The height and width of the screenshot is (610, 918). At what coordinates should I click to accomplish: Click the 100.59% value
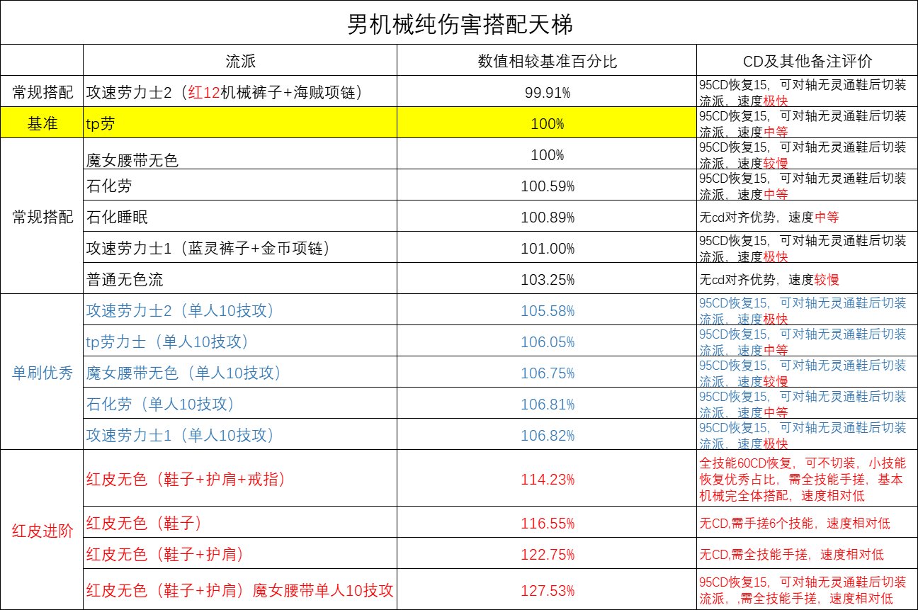click(547, 186)
